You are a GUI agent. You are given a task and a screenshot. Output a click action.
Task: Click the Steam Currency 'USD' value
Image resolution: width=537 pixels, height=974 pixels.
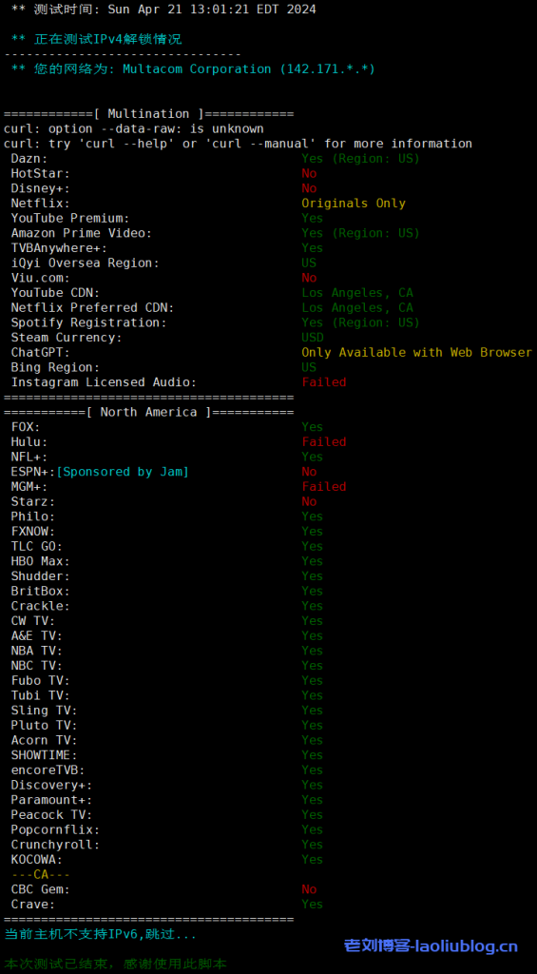pos(313,338)
